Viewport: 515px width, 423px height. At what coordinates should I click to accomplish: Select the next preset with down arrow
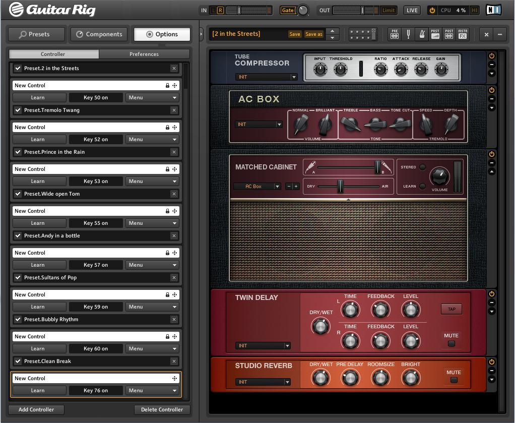(x=333, y=37)
